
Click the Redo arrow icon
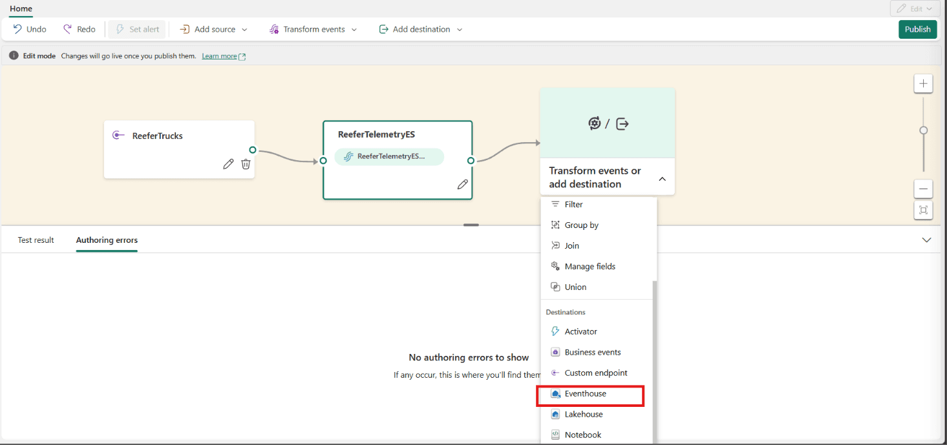click(x=67, y=29)
